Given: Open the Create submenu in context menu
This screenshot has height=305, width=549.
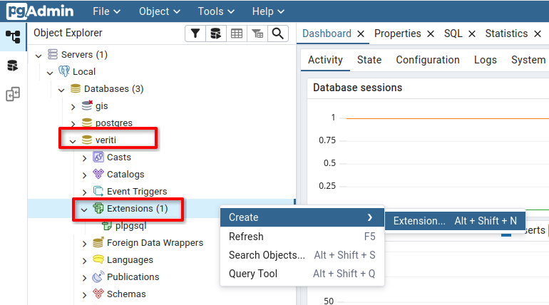Looking at the screenshot, I should coord(302,217).
